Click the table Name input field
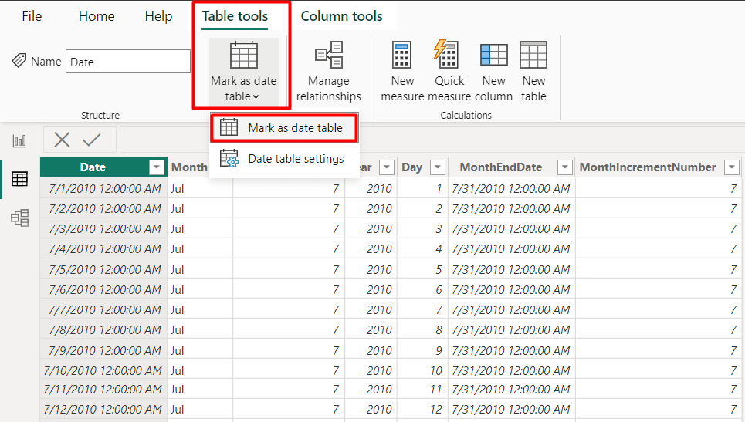The image size is (745, 422). (128, 62)
